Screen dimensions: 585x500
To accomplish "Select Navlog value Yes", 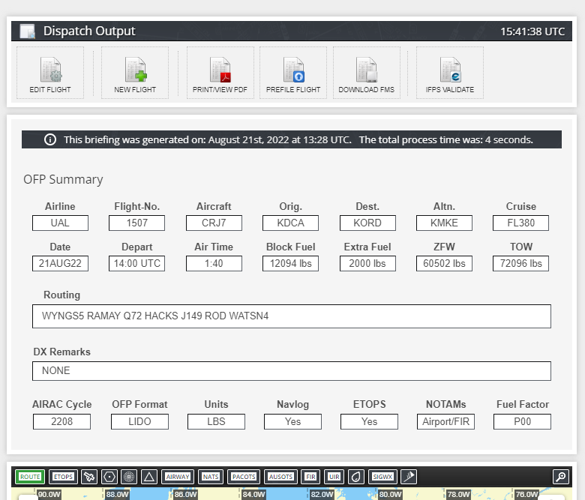I will 292,422.
